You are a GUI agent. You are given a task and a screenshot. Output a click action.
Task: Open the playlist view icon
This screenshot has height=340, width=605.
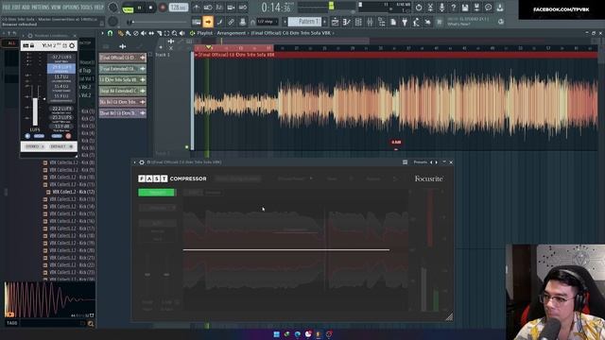(336, 22)
